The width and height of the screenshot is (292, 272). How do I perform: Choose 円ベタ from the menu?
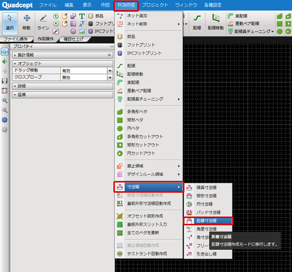tap(148, 128)
